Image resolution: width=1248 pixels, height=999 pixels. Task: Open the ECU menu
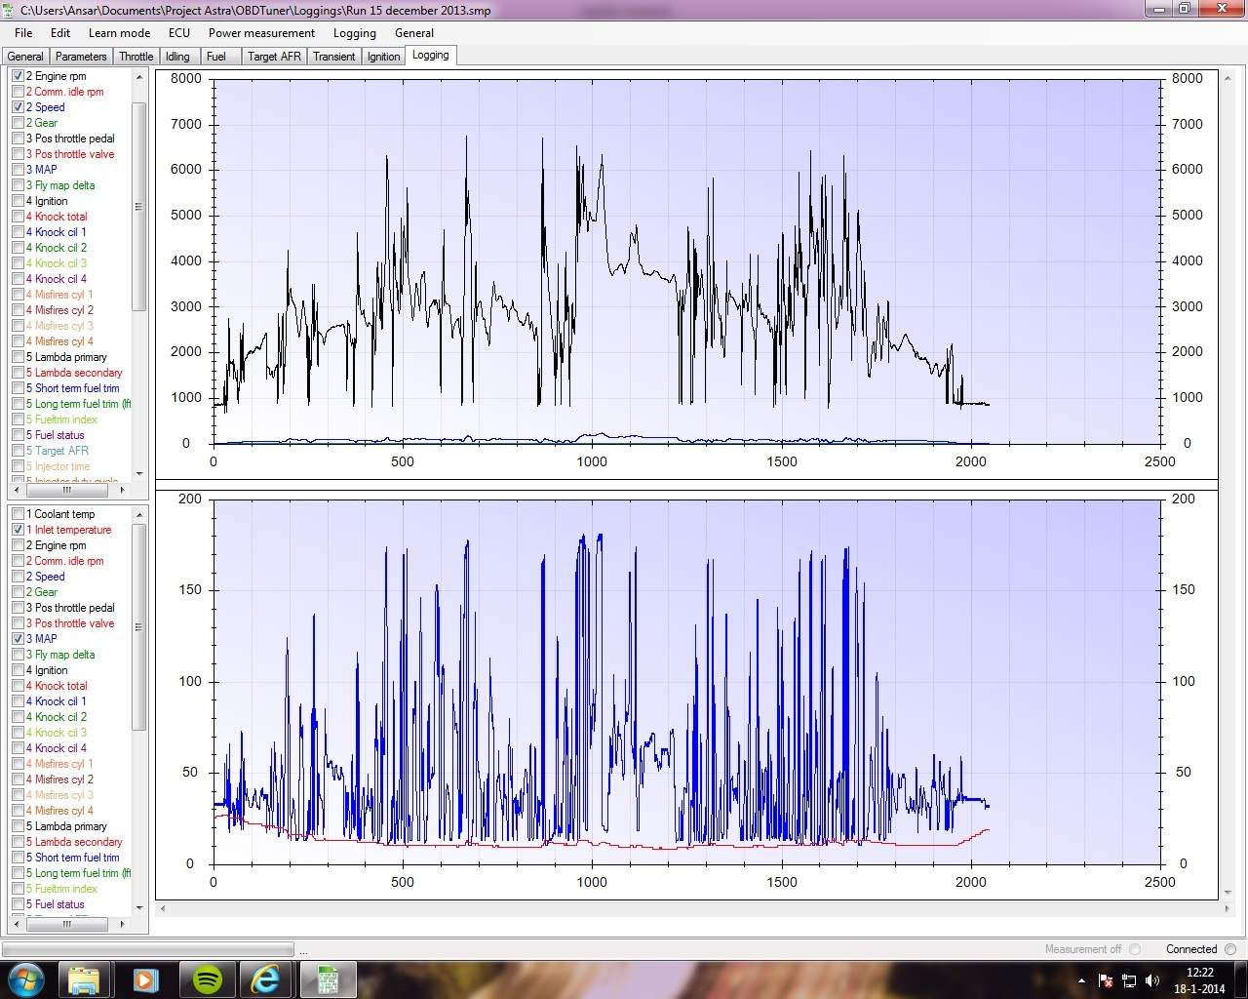(x=179, y=32)
